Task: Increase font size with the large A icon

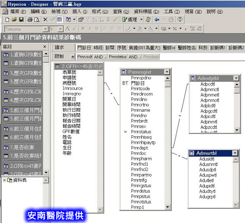Action: pyautogui.click(x=67, y=29)
